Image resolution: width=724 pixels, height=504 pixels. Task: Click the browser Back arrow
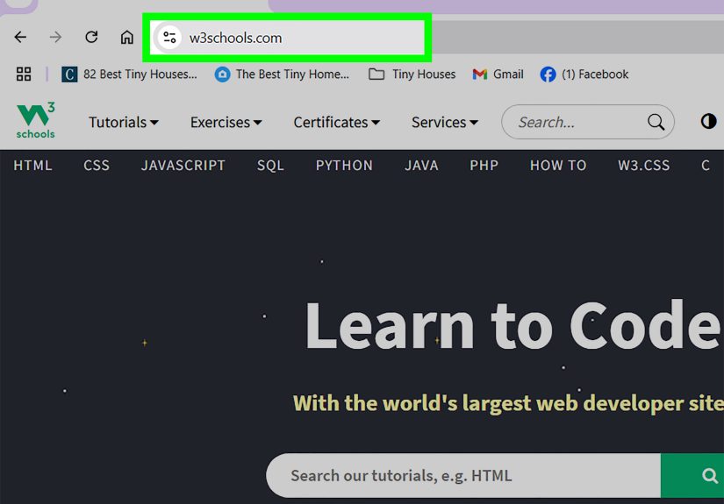(x=20, y=37)
